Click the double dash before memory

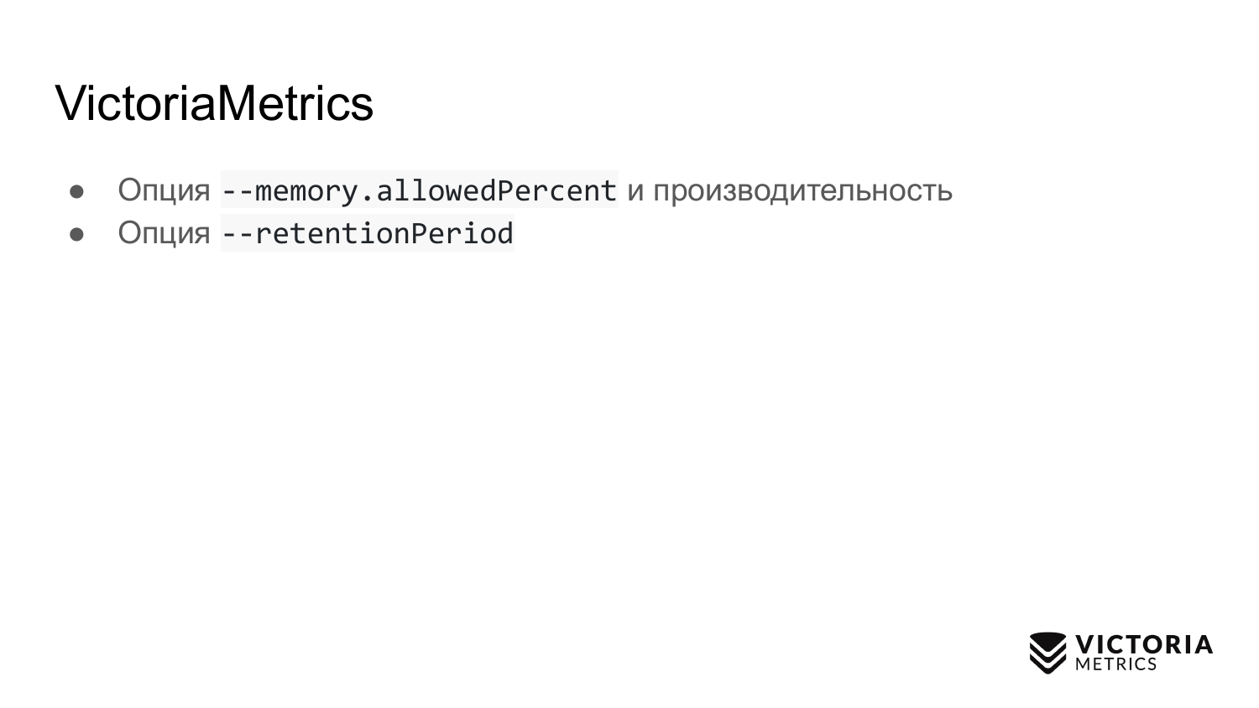point(237,190)
